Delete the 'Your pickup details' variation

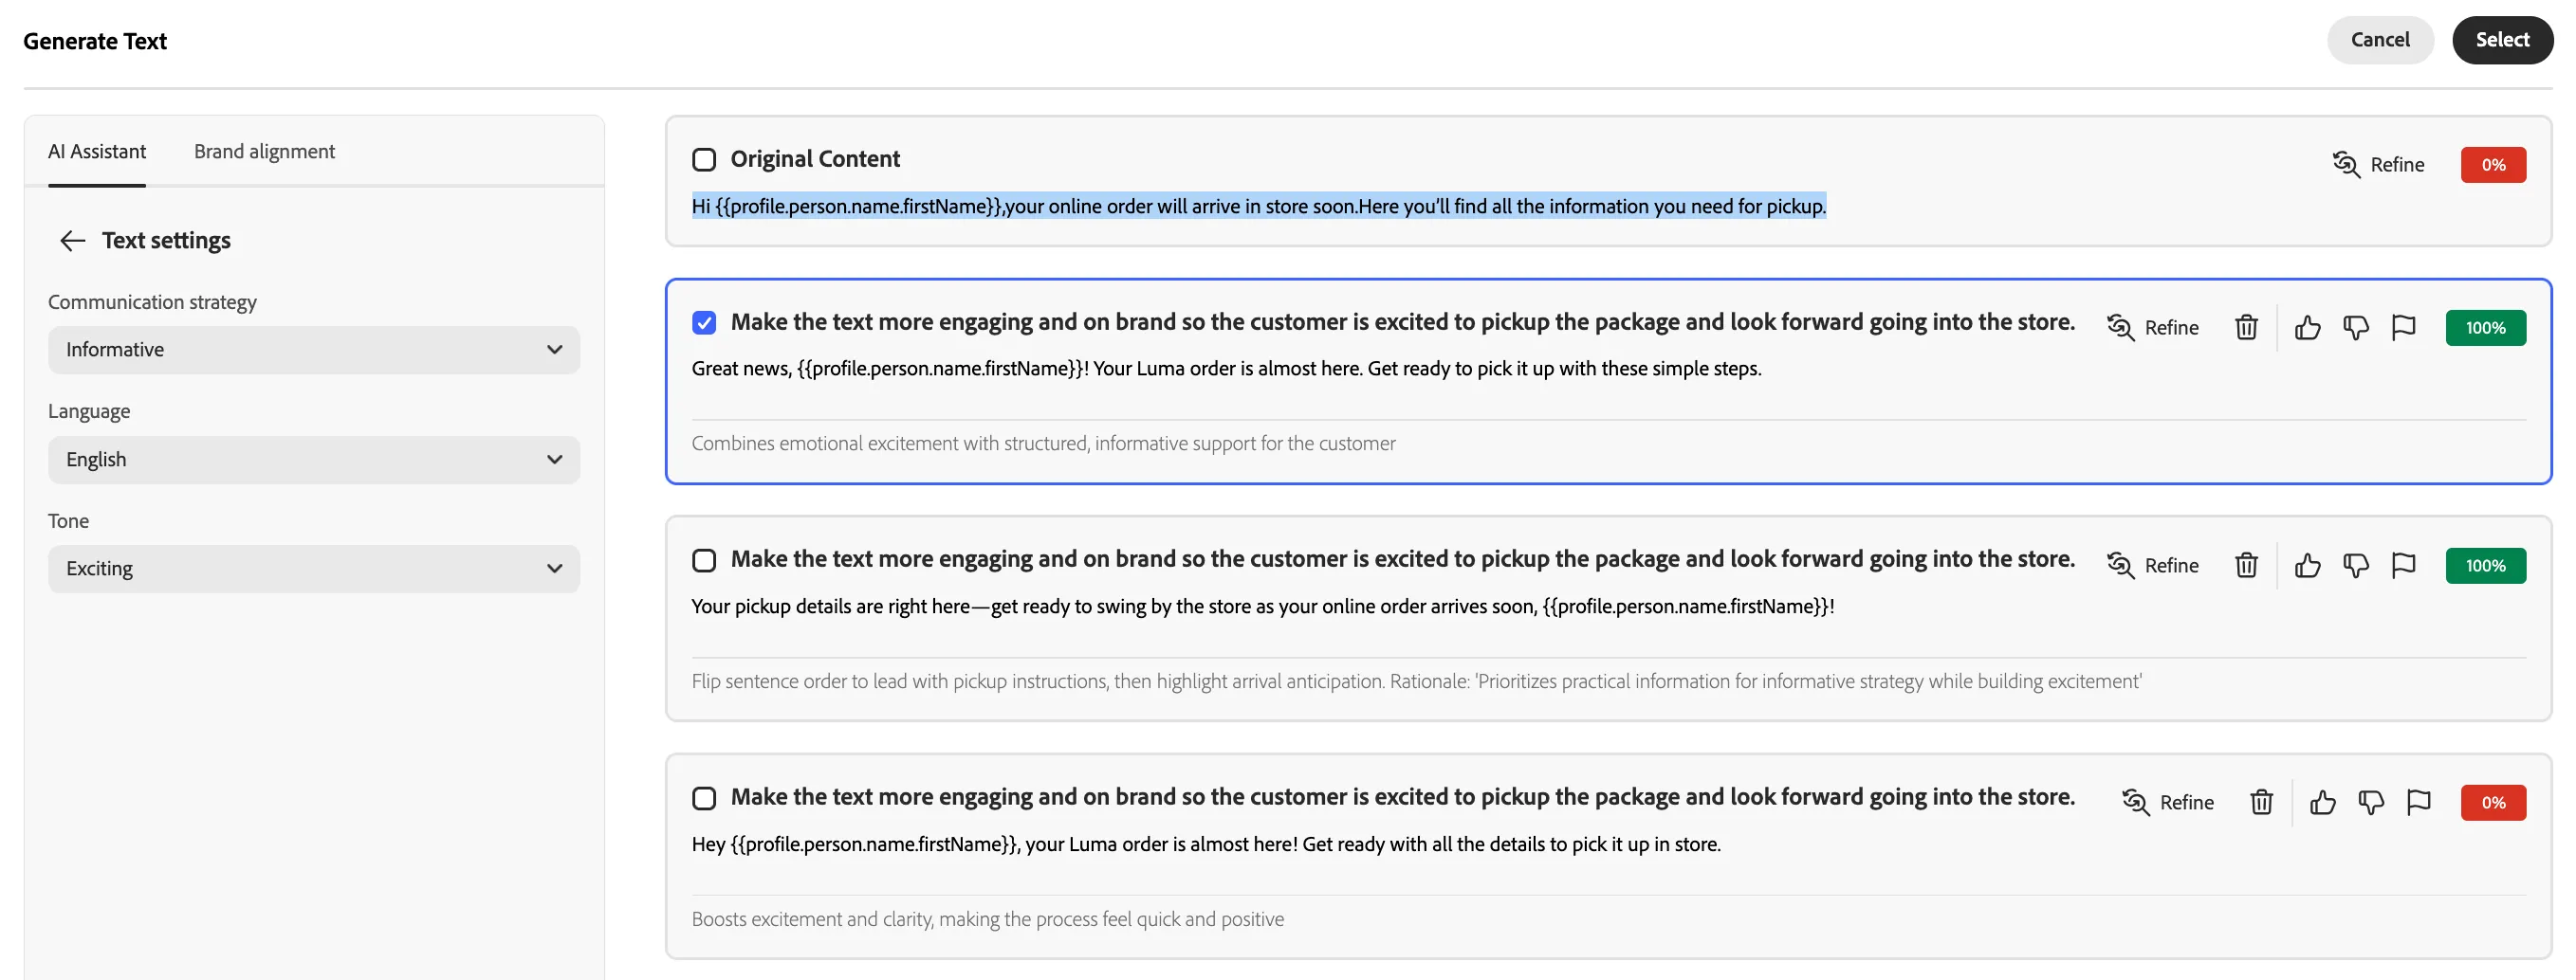(x=2246, y=566)
